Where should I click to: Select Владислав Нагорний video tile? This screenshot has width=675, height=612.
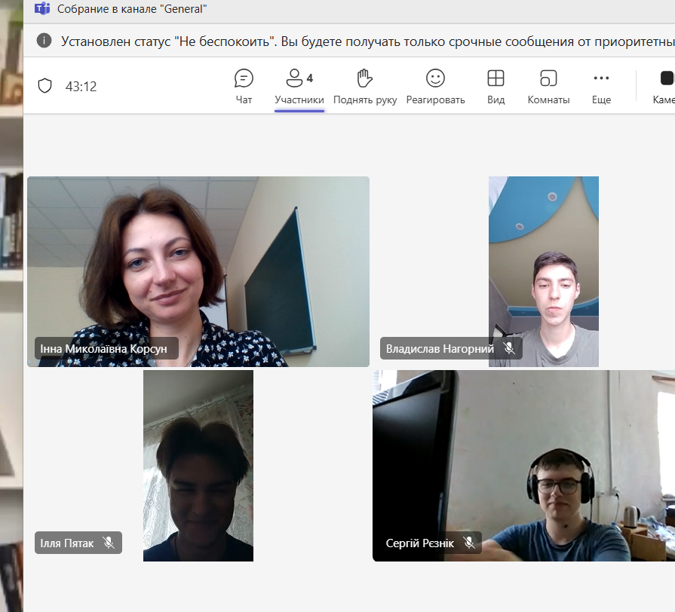coord(543,271)
